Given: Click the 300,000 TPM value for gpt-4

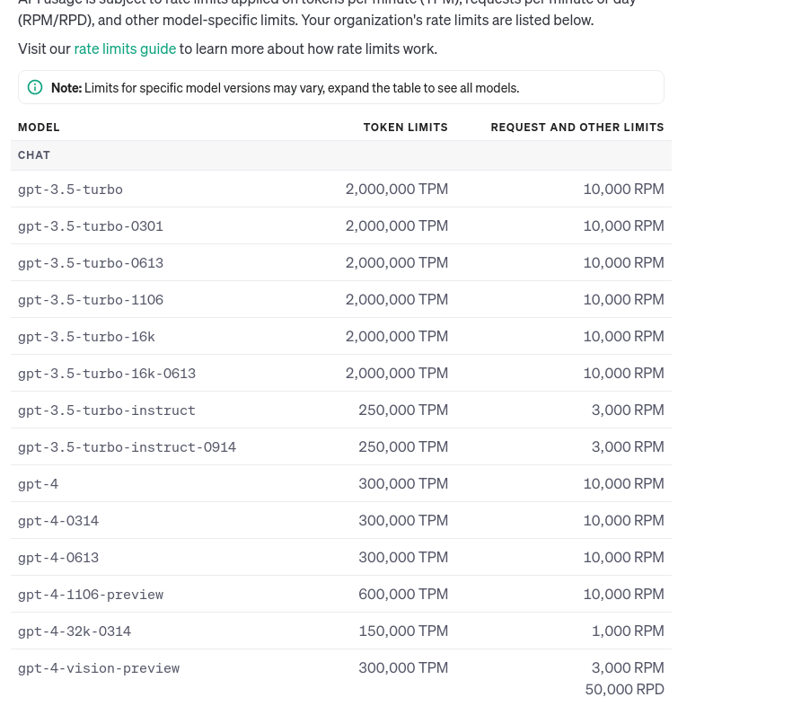Looking at the screenshot, I should tap(403, 484).
